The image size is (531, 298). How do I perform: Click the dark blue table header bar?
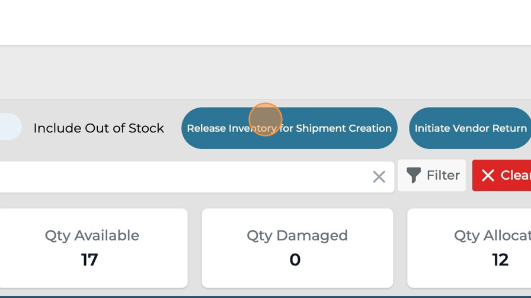click(265, 296)
